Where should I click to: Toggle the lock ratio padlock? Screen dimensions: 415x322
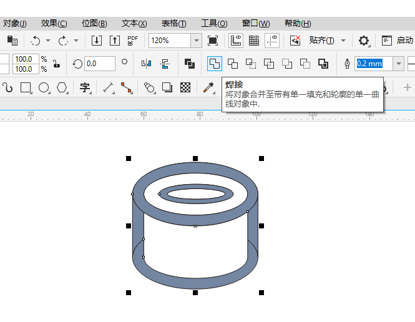click(56, 64)
